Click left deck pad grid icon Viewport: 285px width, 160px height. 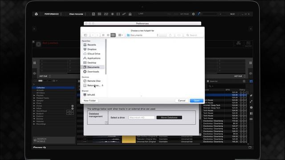click(35, 63)
